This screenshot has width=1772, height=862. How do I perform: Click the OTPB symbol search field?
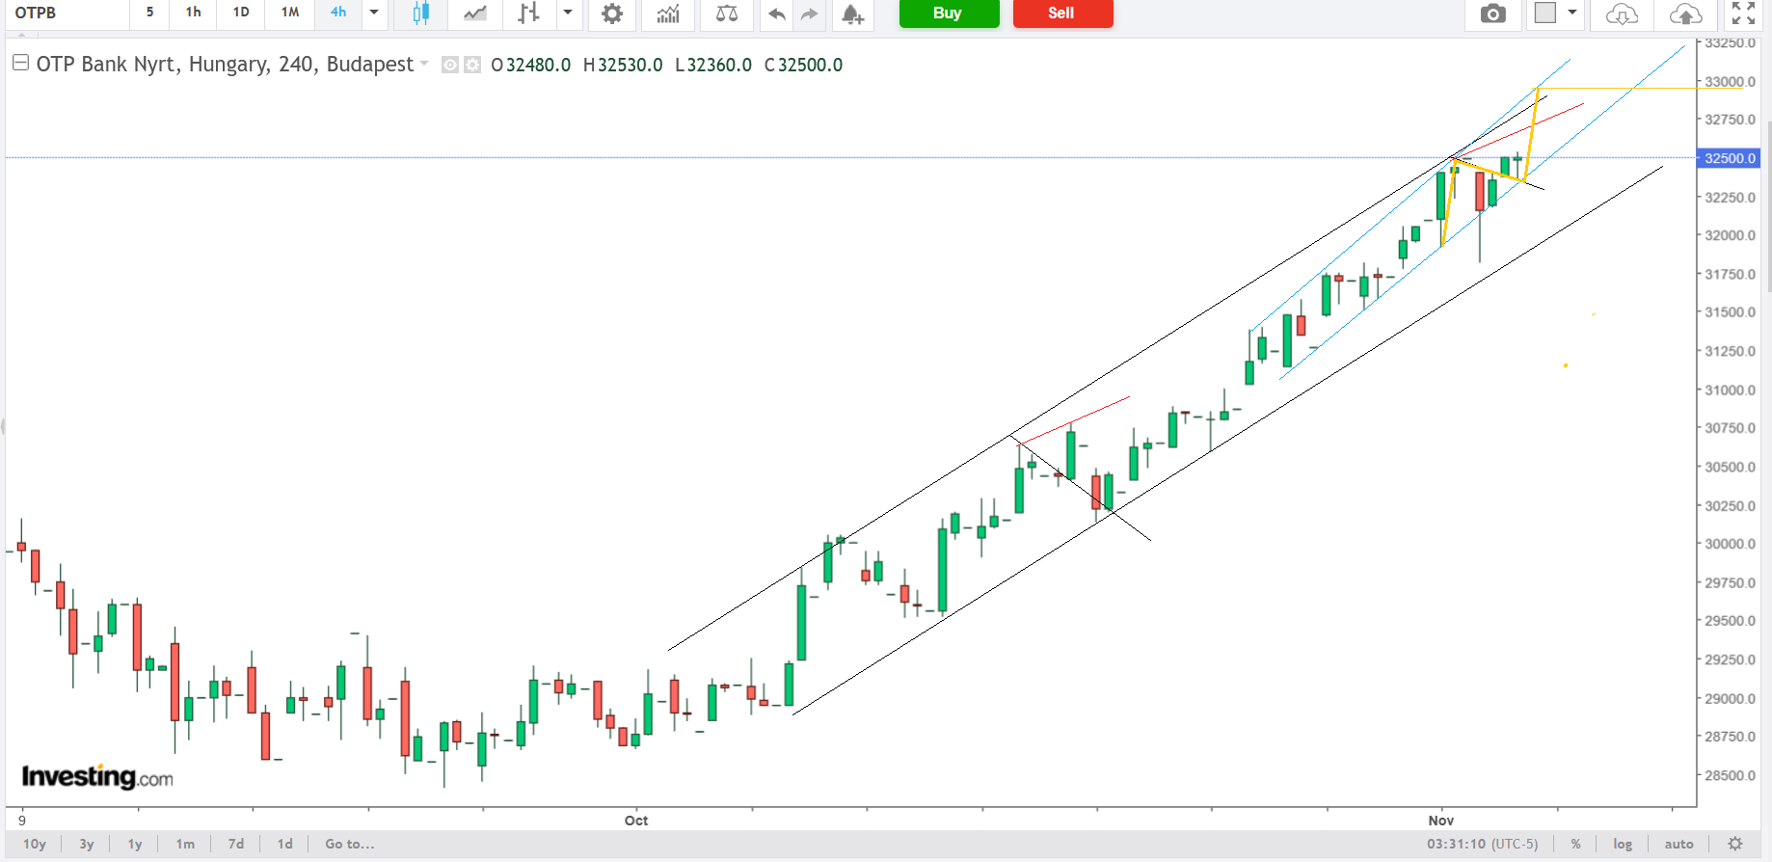[66, 13]
